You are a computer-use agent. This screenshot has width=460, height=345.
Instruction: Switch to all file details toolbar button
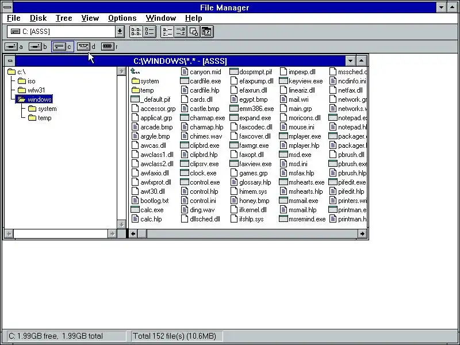coord(149,32)
